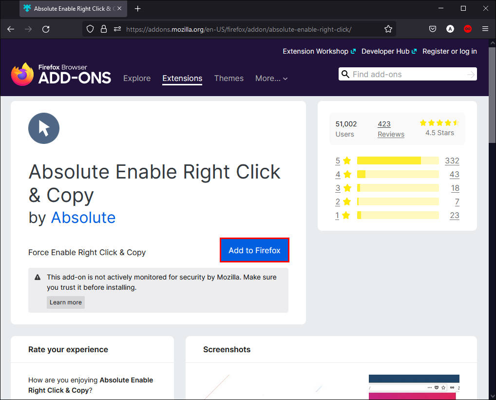Open the 423 Reviews link

click(x=391, y=129)
